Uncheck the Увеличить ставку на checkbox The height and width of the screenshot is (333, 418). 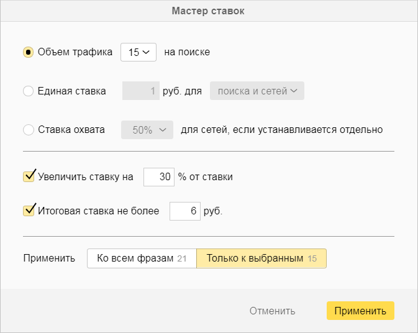[x=29, y=177]
